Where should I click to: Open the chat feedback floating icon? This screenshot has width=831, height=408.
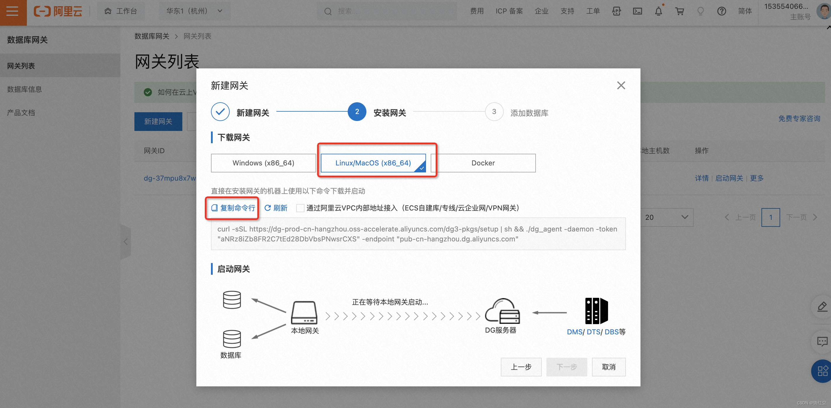(822, 341)
